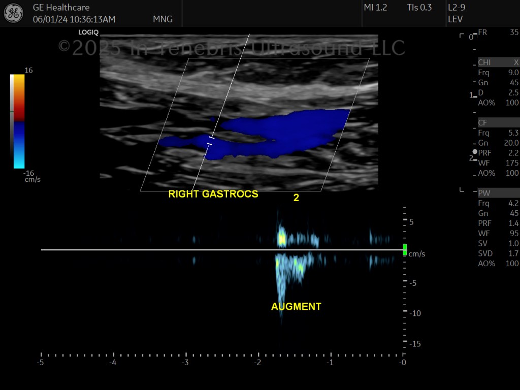Click the CF Gn value 20.0
The height and width of the screenshot is (390, 520).
[x=511, y=143]
